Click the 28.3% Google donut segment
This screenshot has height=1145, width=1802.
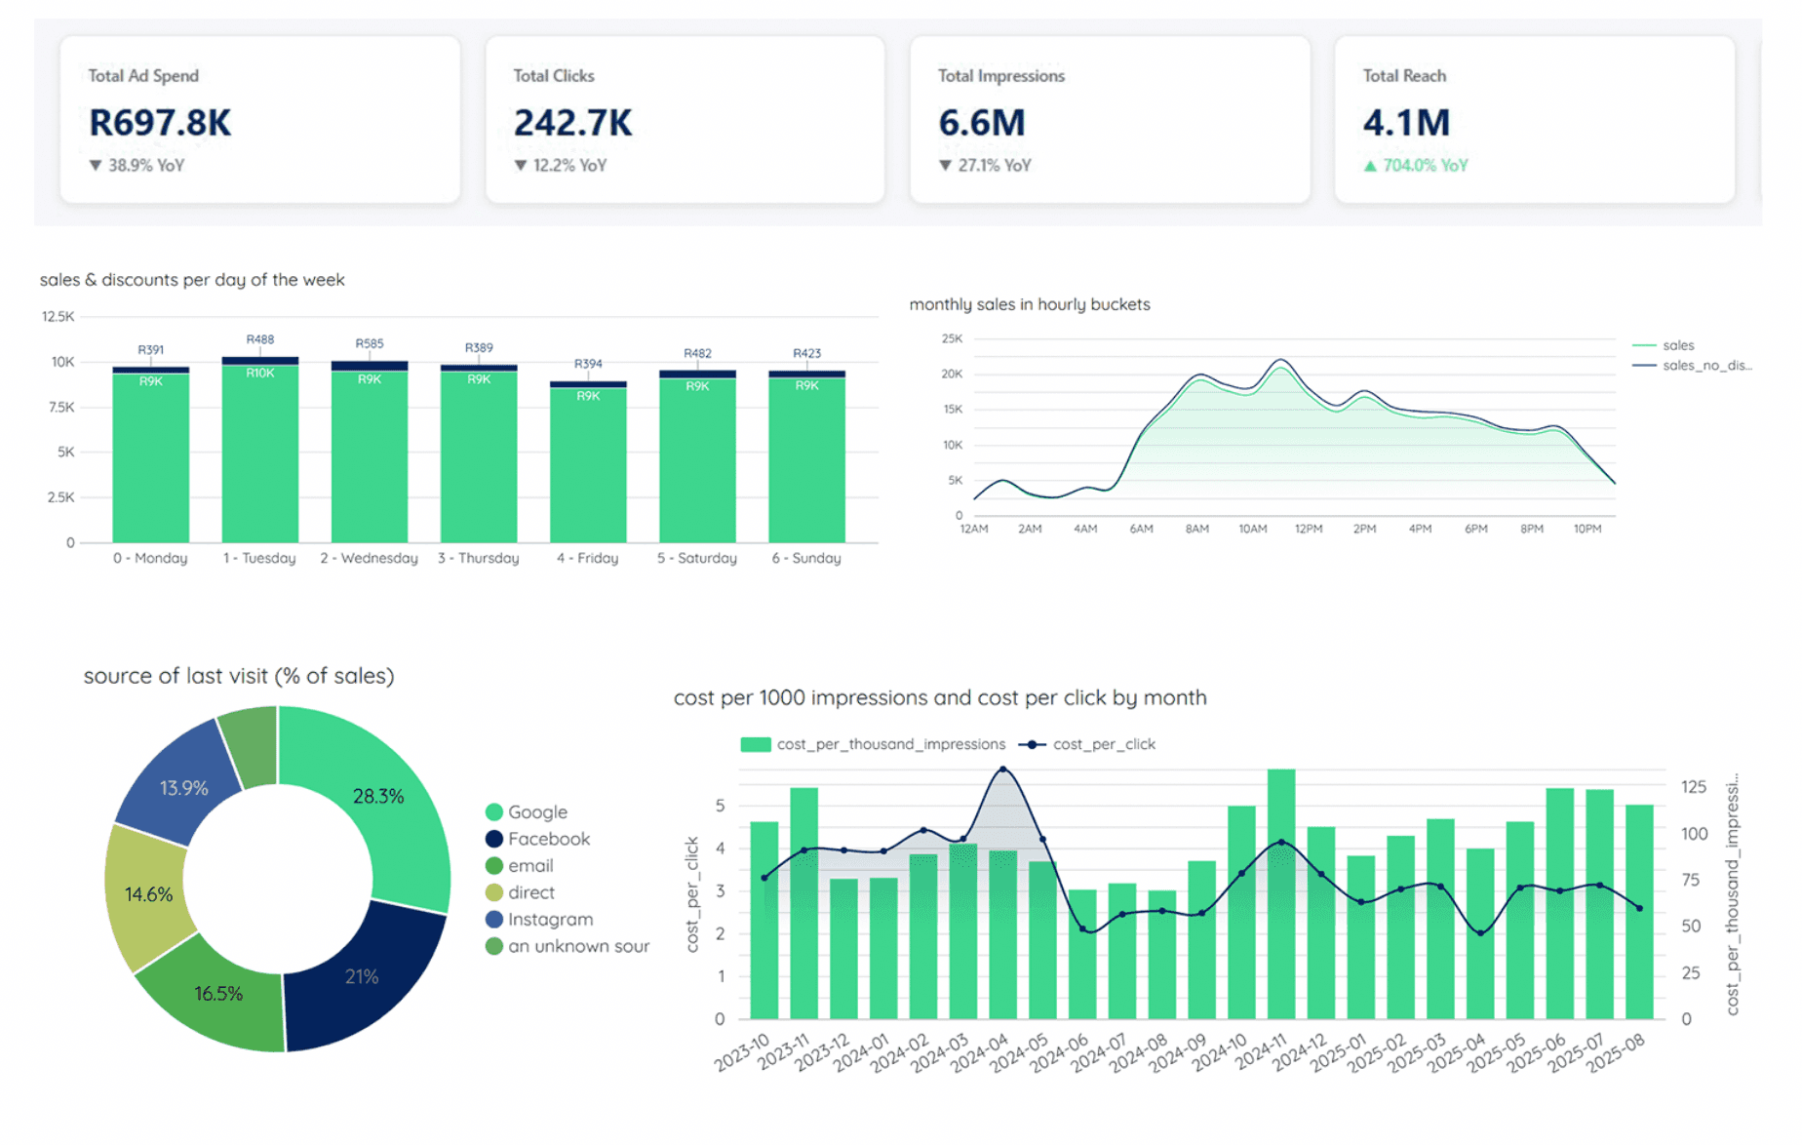(x=378, y=796)
